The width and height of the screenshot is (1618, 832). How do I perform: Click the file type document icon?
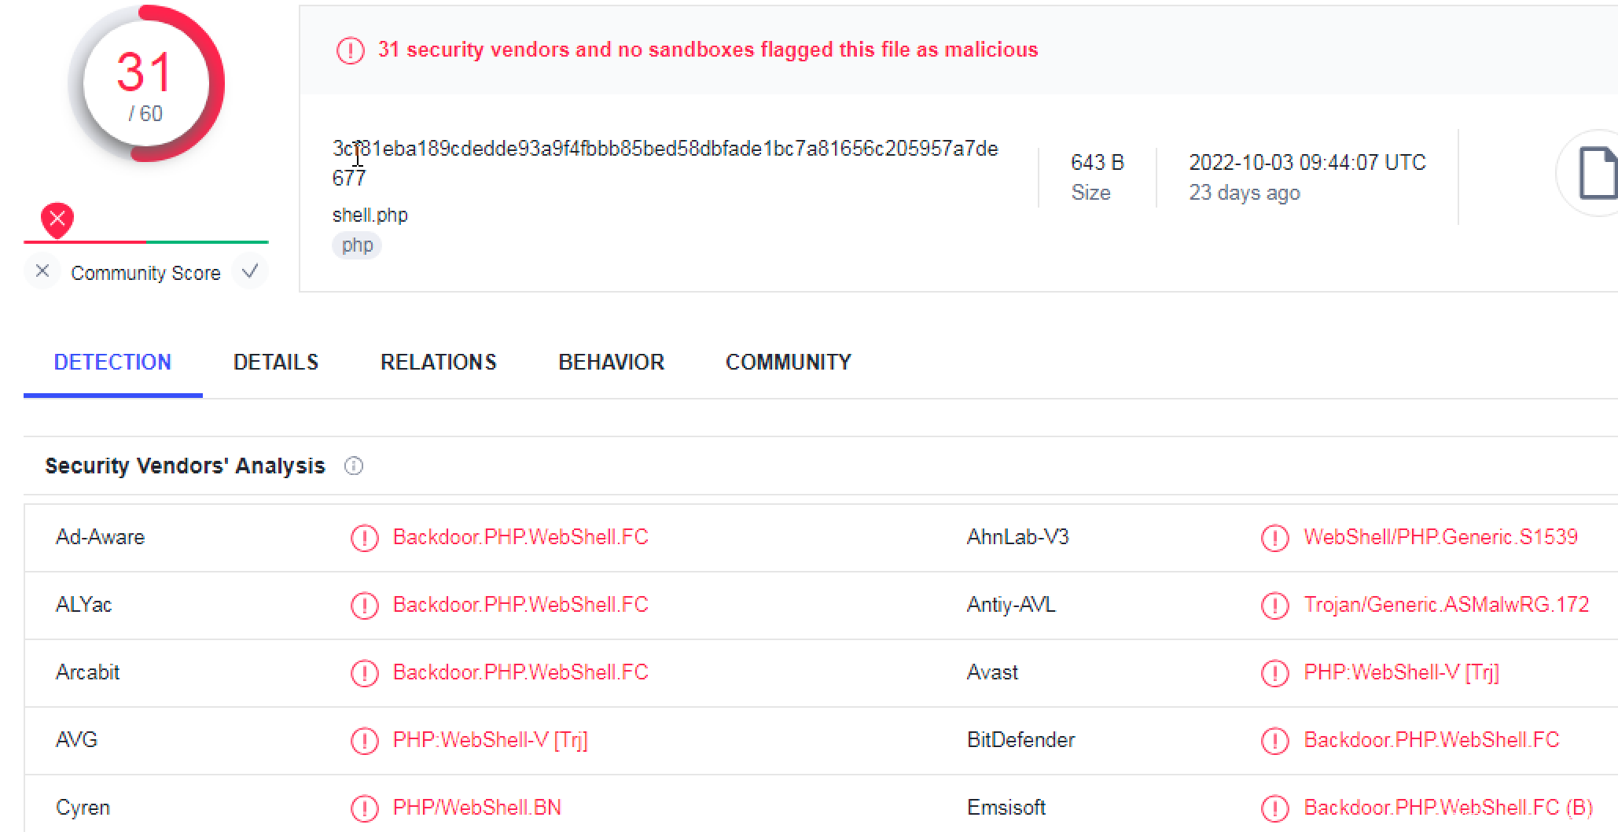pos(1596,173)
